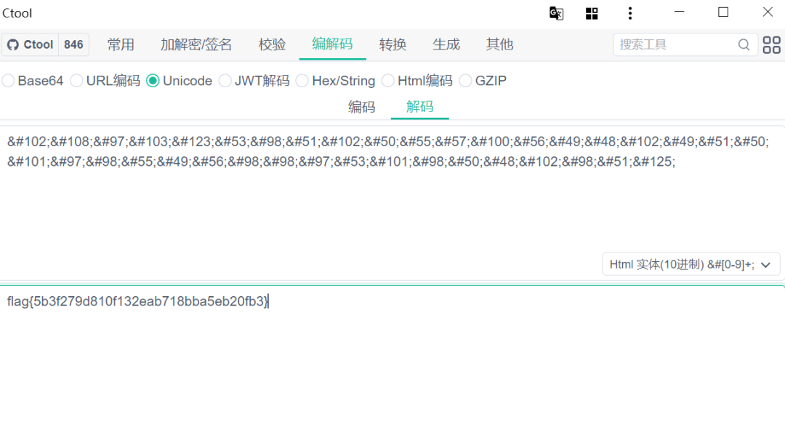Switch to the 编码 encode tab
This screenshot has height=430, width=785.
click(x=361, y=107)
